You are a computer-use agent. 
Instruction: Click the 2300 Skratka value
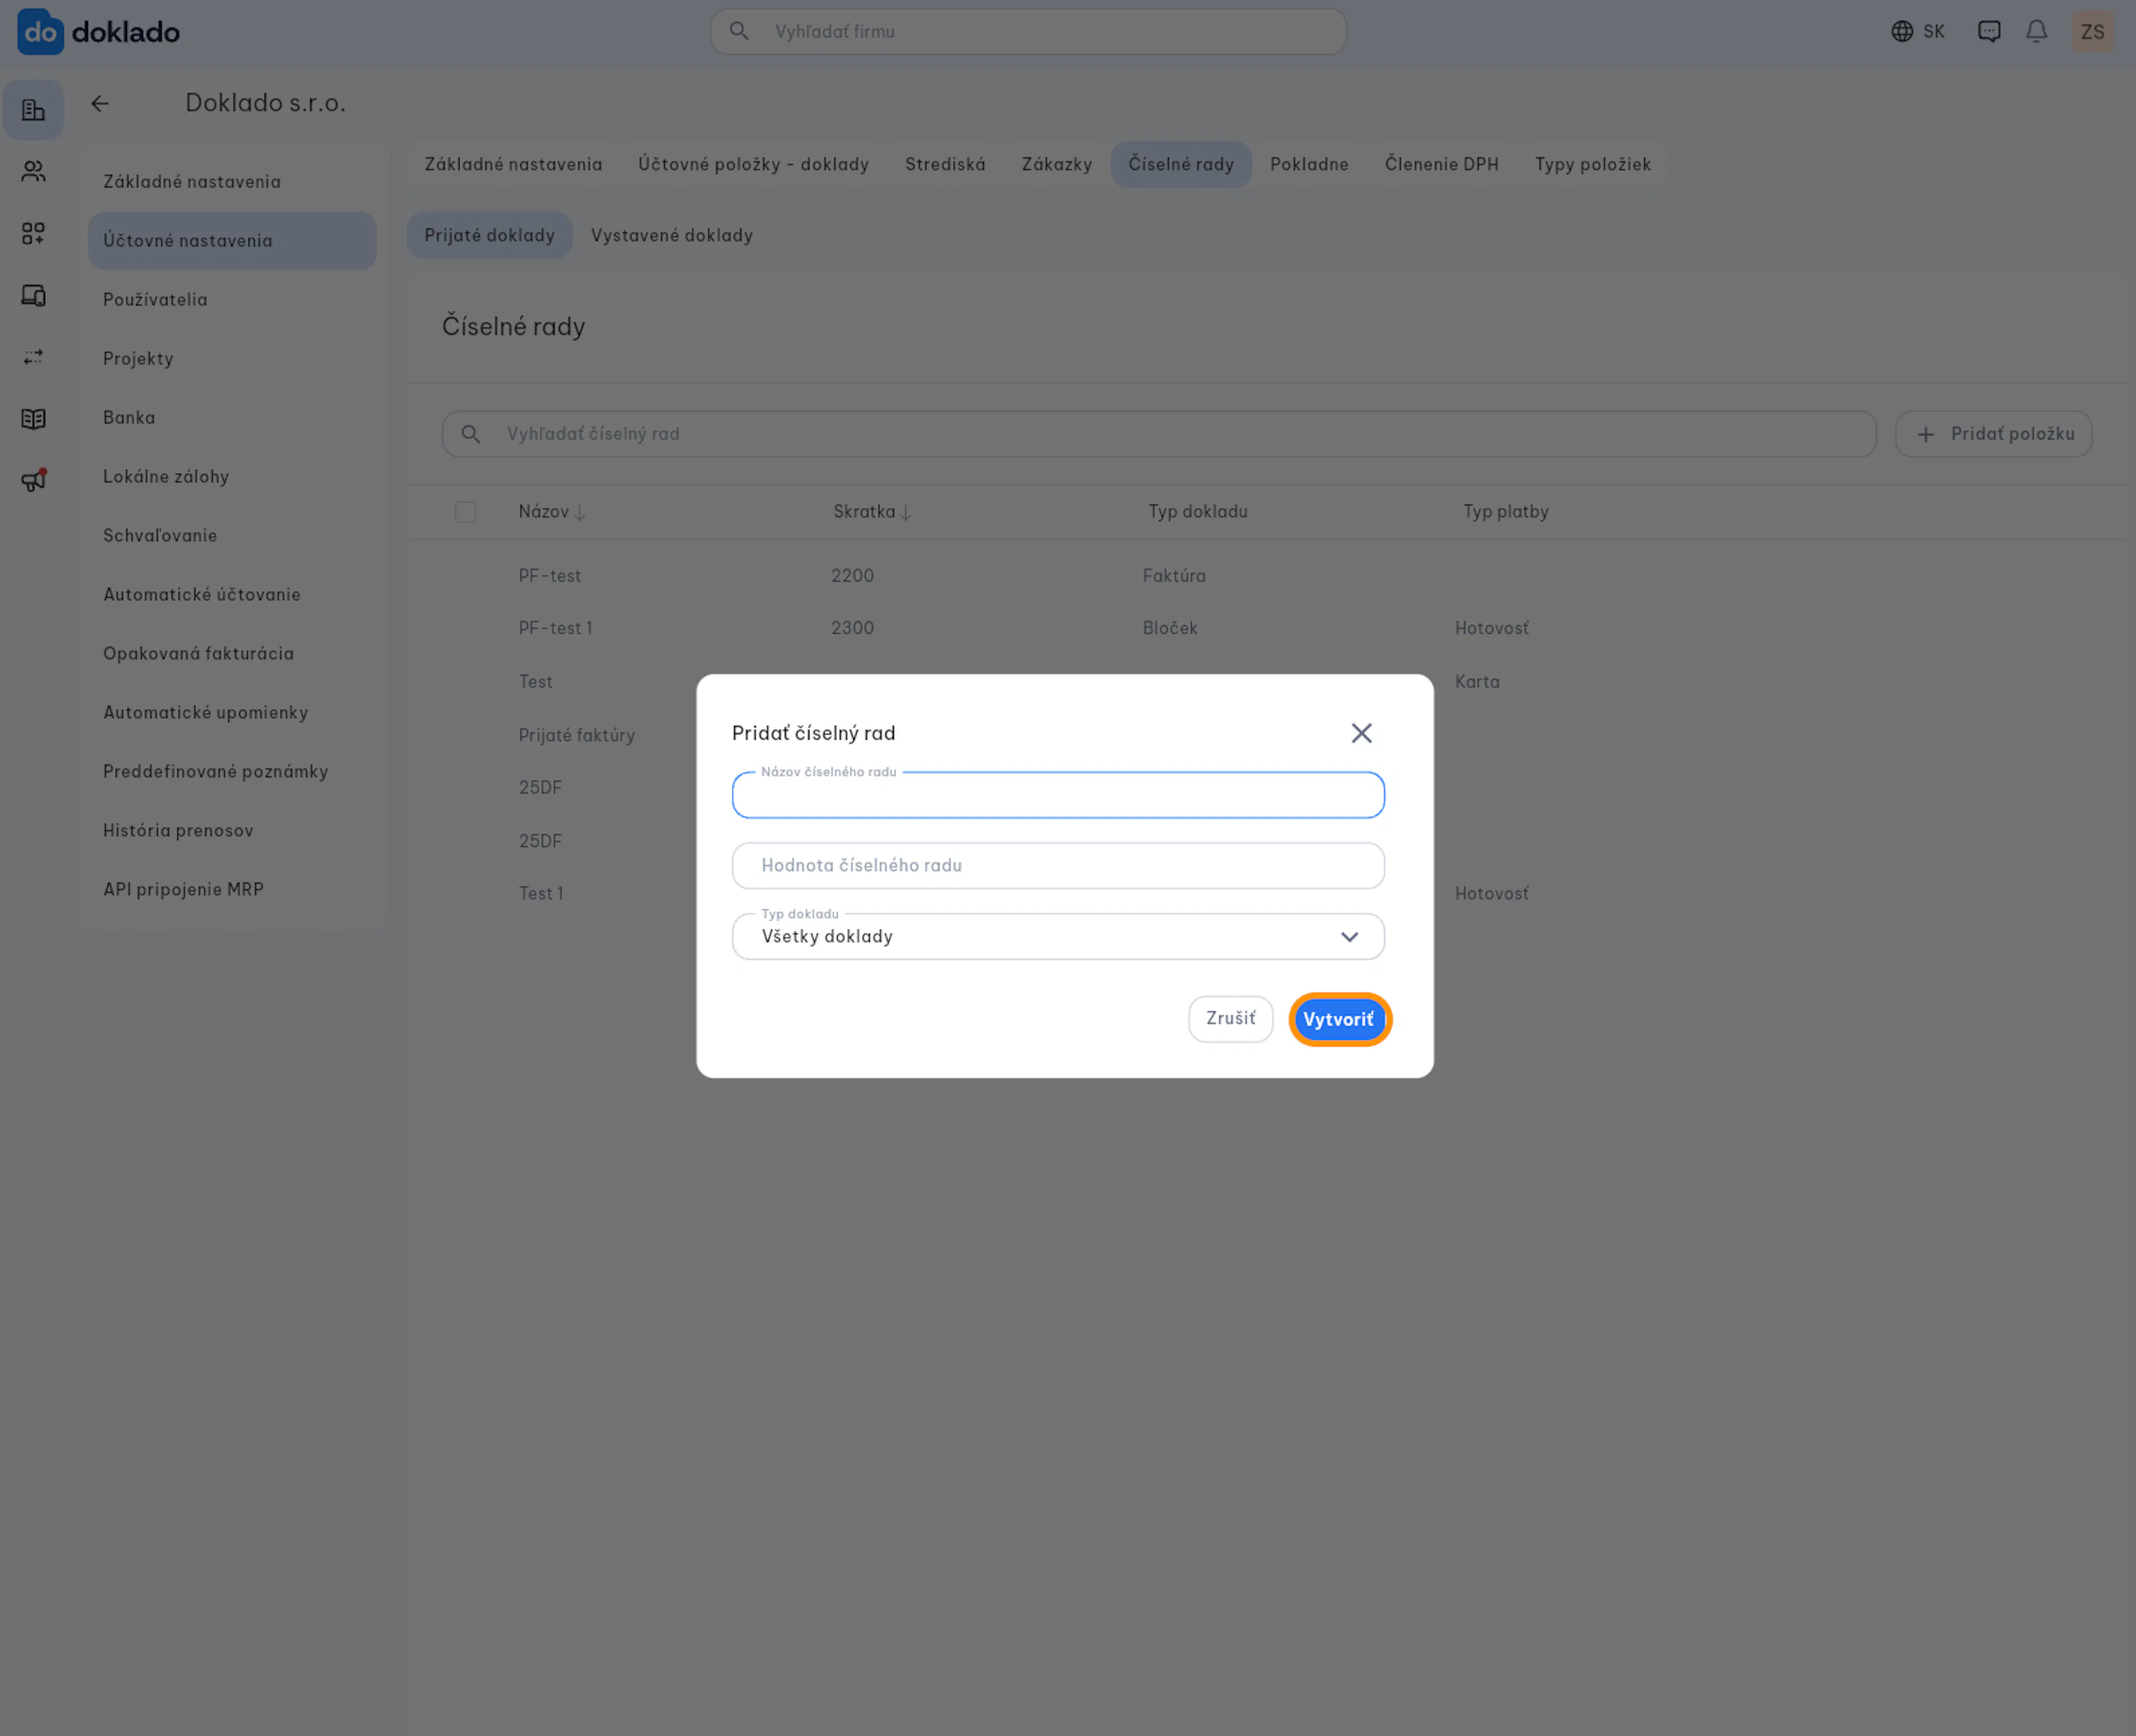tap(852, 629)
